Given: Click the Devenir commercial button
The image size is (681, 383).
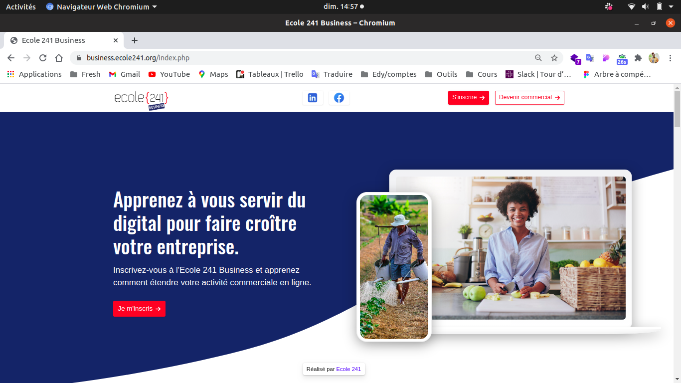Looking at the screenshot, I should click(529, 98).
